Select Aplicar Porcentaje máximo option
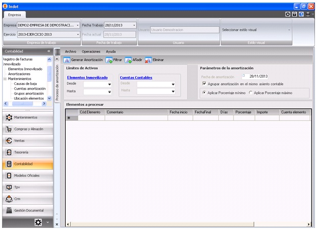Screen dimensions: 317x231 click(x=250, y=93)
